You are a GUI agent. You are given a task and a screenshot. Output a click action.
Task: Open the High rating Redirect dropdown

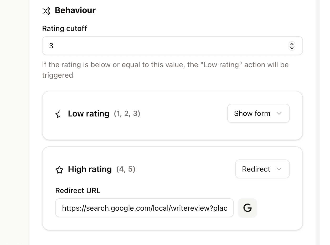[x=262, y=169]
